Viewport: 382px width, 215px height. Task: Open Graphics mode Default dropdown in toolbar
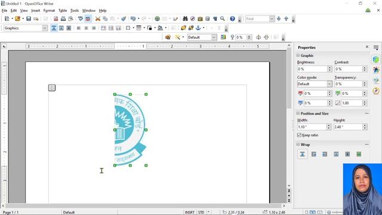(x=214, y=37)
